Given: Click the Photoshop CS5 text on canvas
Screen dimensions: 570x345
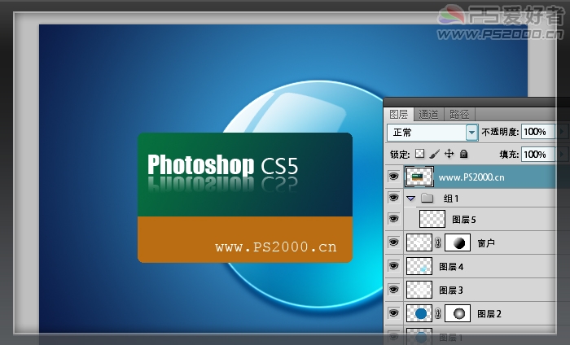Looking at the screenshot, I should point(222,166).
